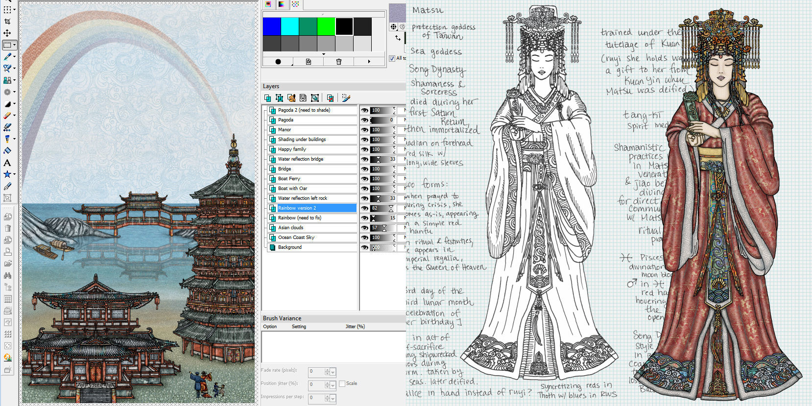
Task: Pick the Flood Fill bucket tool
Action: click(x=7, y=151)
